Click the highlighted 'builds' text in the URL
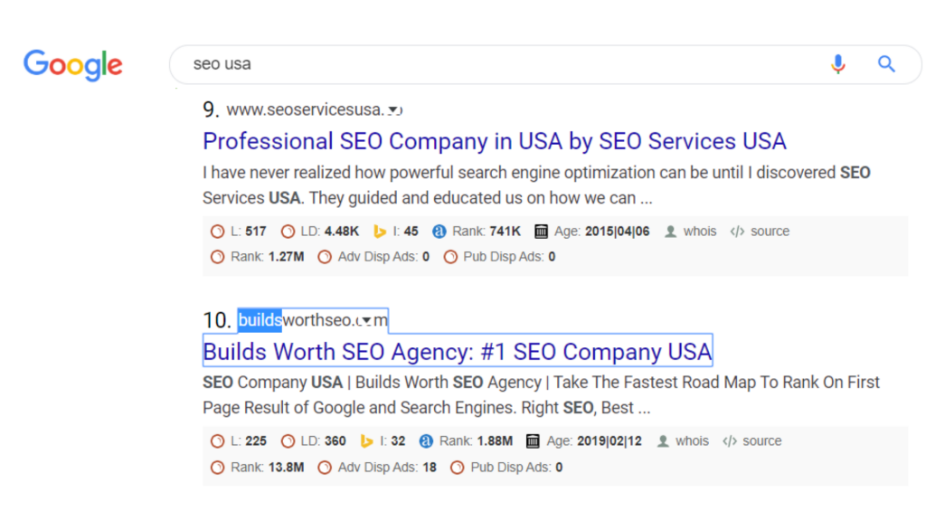The image size is (926, 521). 260,319
